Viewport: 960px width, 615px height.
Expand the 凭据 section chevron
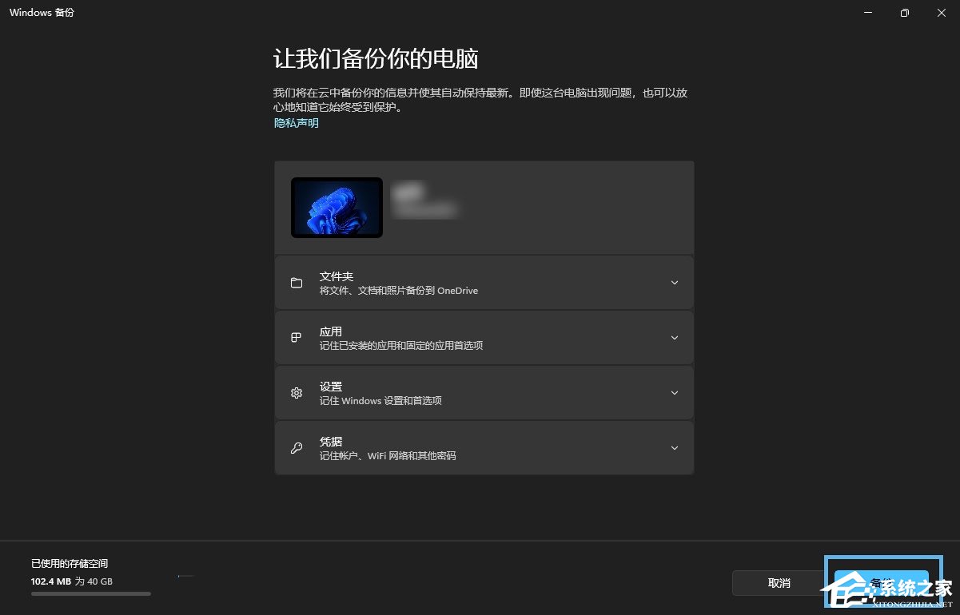coord(675,448)
